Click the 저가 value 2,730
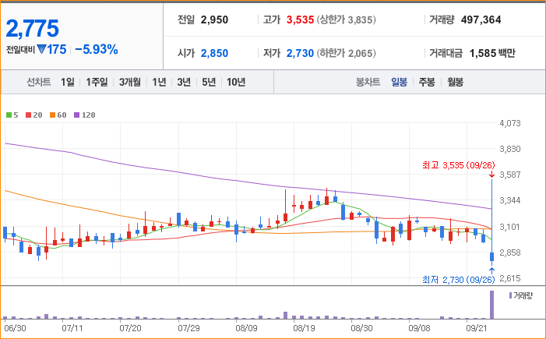Screen dimensions: 546x339 pos(300,53)
